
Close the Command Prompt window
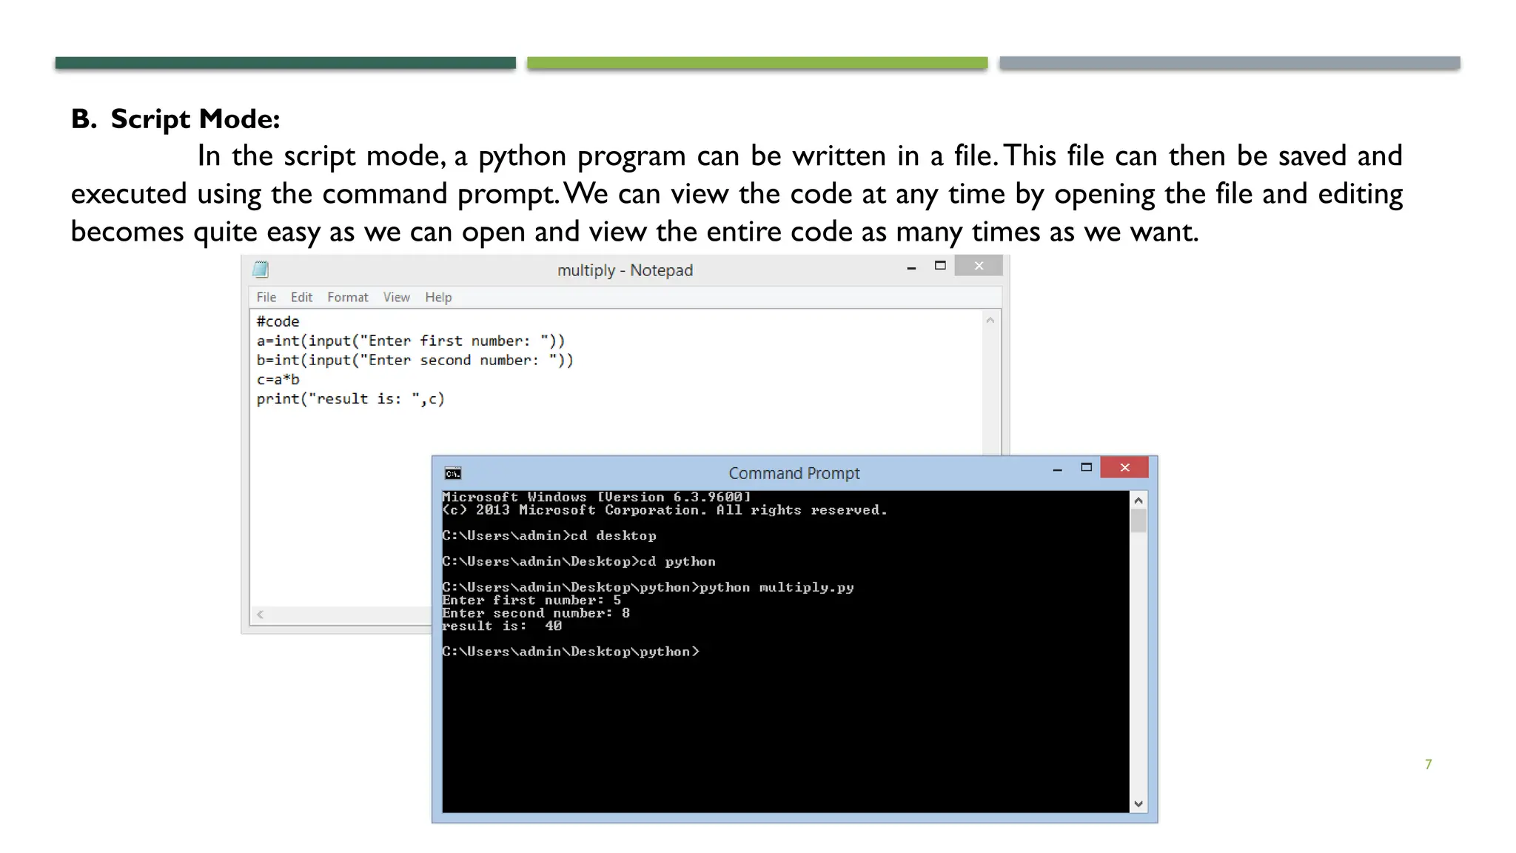pyautogui.click(x=1124, y=467)
